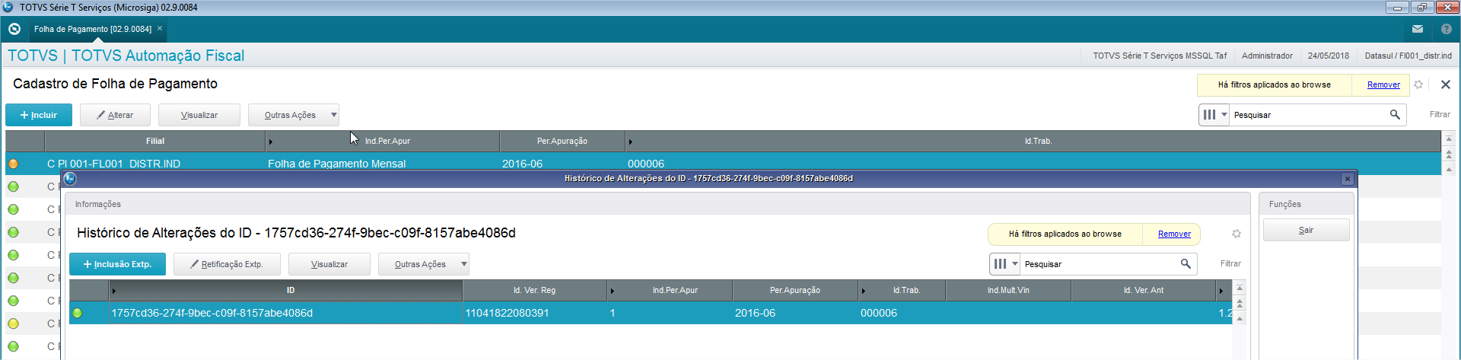
Task: Open the help question mark icon
Action: (x=1447, y=29)
